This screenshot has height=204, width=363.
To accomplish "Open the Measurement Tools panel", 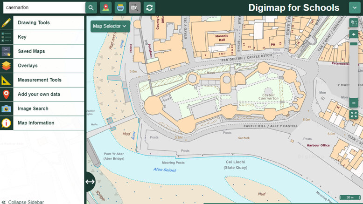I will click(x=49, y=80).
